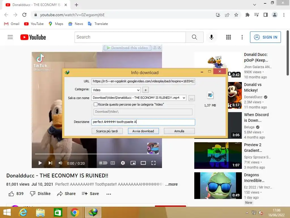Open the Chrome extensions puzzle icon
Viewport: 290px width, 218px height.
point(248,15)
